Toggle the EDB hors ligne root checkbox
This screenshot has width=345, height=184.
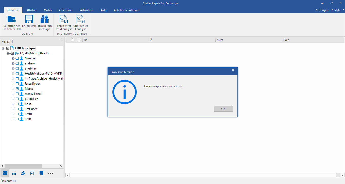[8, 48]
